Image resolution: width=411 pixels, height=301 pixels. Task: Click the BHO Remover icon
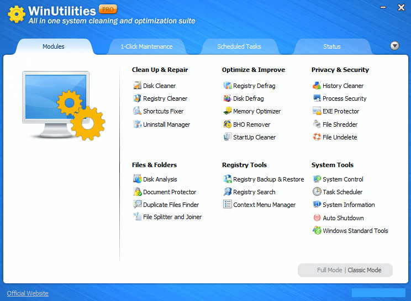click(228, 124)
